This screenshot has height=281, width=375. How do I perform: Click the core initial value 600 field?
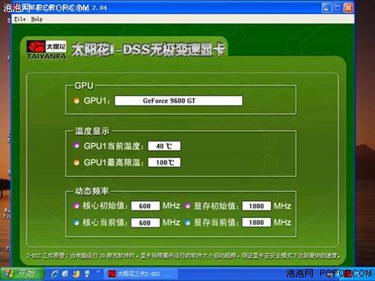click(x=145, y=206)
